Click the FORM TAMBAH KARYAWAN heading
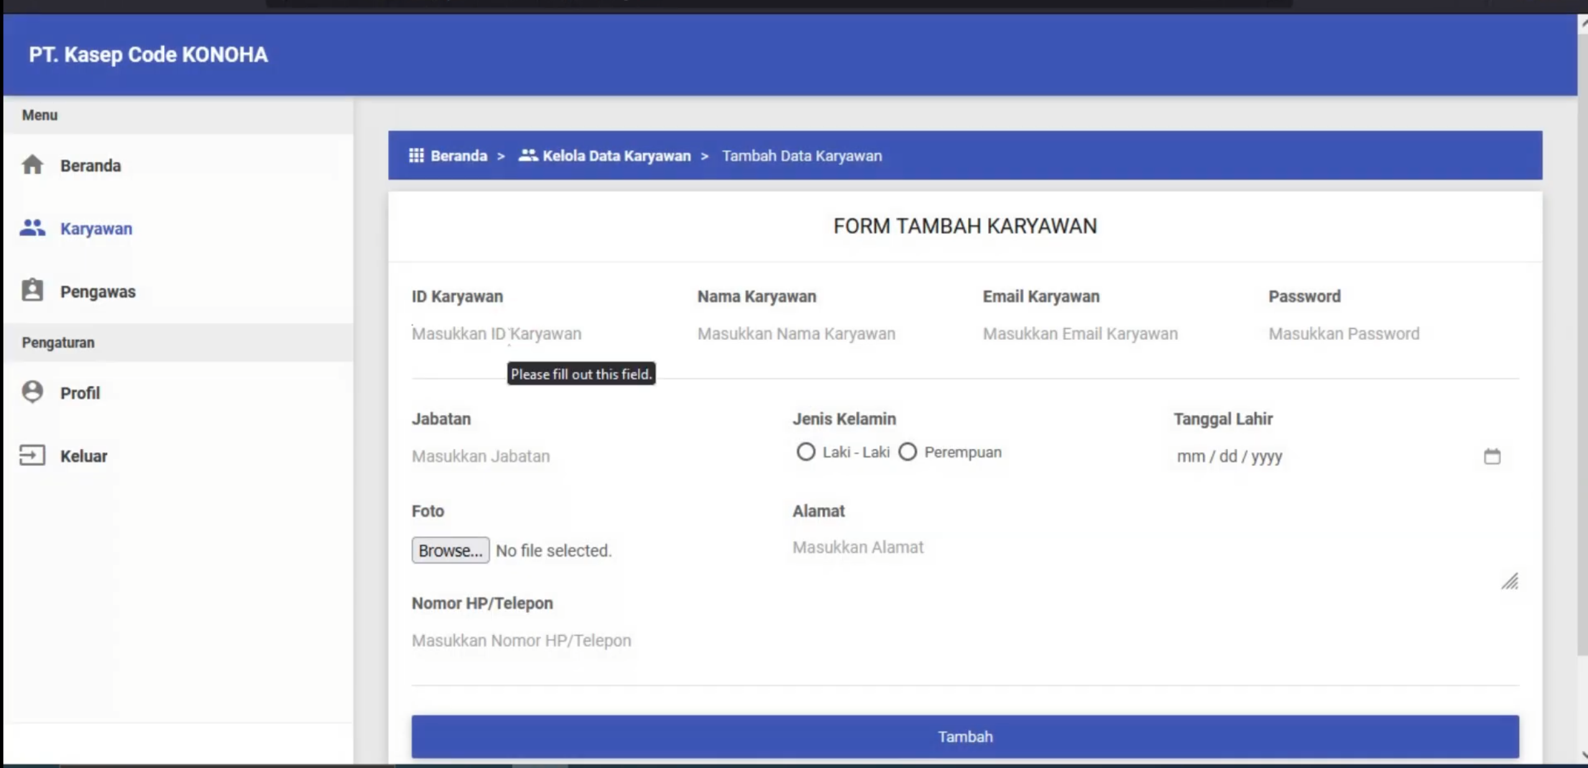Viewport: 1588px width, 768px height. 965,226
